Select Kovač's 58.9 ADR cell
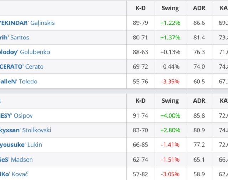This screenshot has height=180, width=228. click(198, 174)
